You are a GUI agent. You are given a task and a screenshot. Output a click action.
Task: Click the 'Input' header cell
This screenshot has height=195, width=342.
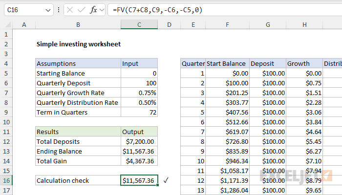[139, 63]
